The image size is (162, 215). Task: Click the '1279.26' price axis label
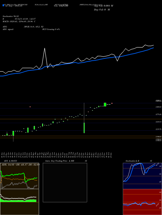pos(158,114)
